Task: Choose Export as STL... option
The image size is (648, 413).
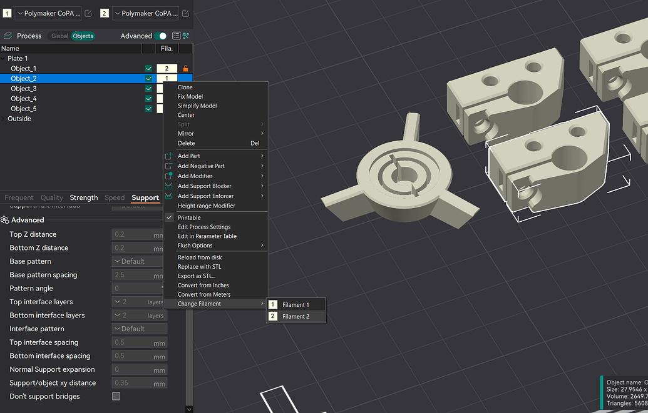Action: click(x=216, y=276)
